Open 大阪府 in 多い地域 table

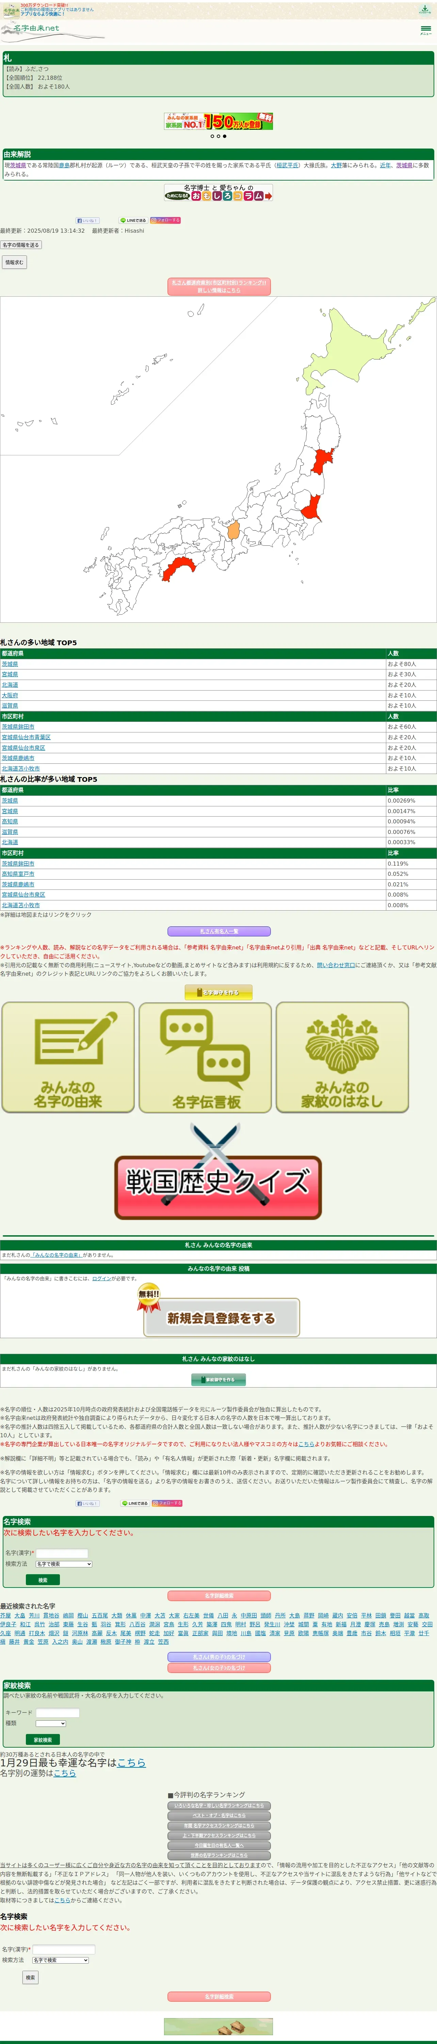pos(10,695)
